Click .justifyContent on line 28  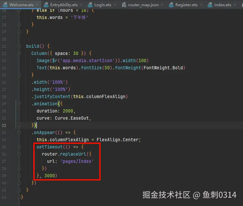pos(51,96)
